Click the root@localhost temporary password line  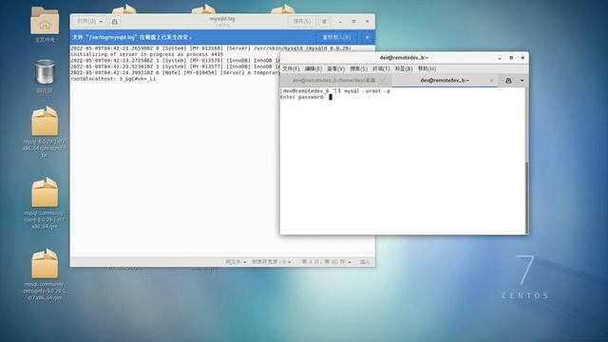coord(113,79)
